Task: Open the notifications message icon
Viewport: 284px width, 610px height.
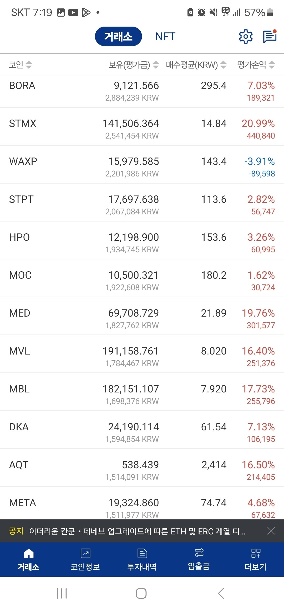Action: pyautogui.click(x=270, y=37)
